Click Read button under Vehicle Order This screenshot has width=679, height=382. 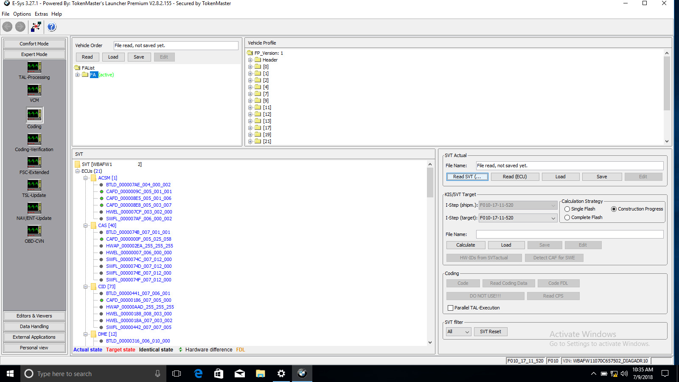coord(87,57)
